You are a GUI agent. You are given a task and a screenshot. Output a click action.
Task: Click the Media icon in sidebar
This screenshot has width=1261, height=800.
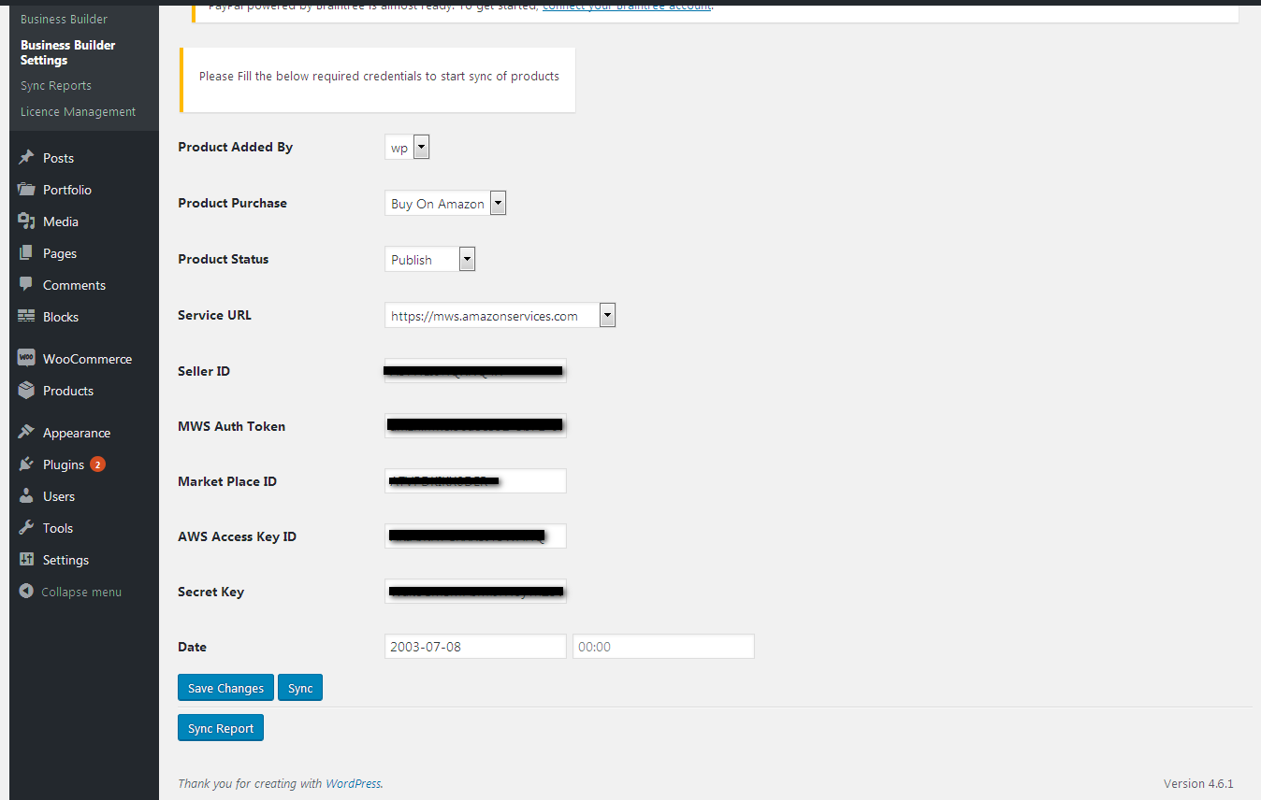(x=26, y=221)
